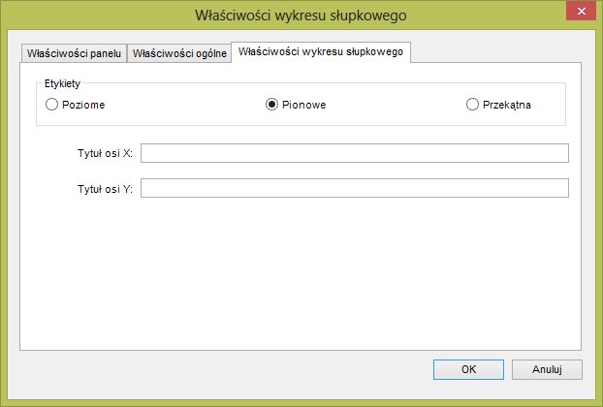Open the Właściwości ogólne tab
Screen dimensions: 603x407
[179, 53]
